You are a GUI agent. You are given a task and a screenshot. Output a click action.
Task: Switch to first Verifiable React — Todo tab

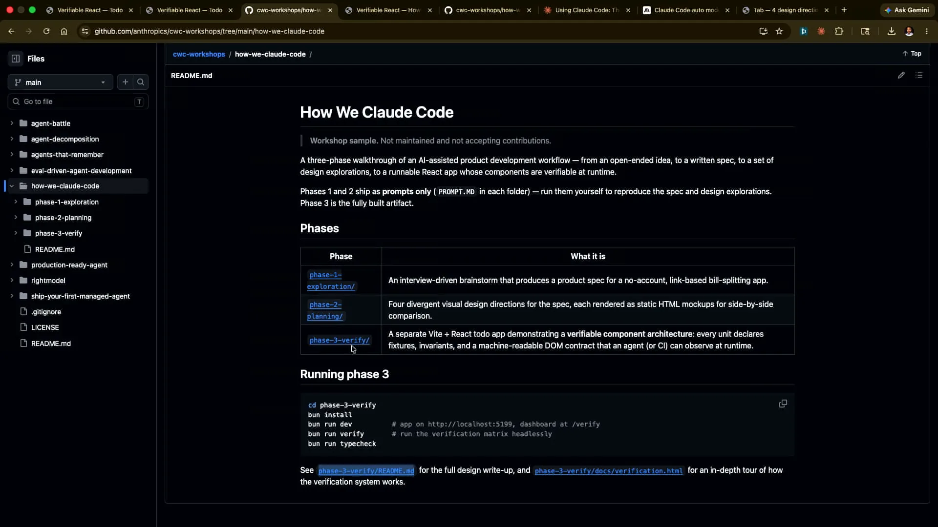(90, 10)
